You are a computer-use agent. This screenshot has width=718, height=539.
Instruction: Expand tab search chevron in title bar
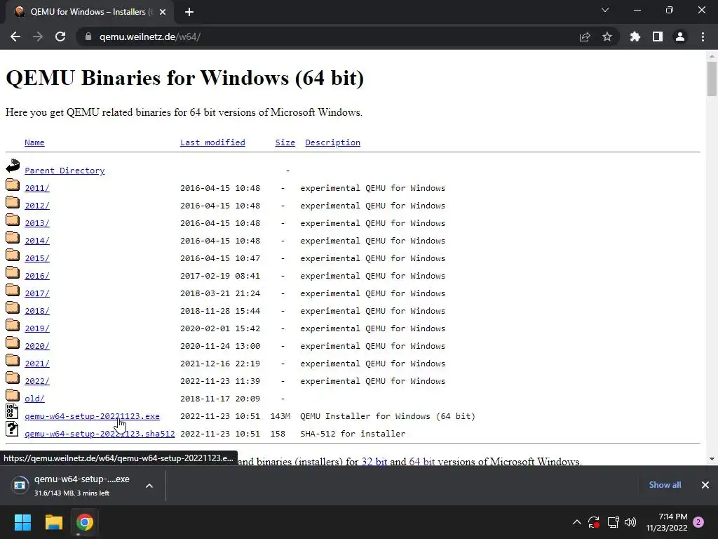tap(605, 10)
